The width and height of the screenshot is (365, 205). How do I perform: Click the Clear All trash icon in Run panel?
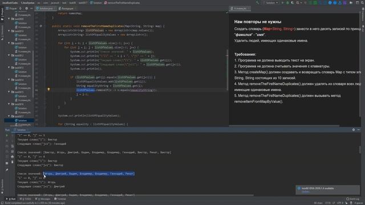(13, 162)
